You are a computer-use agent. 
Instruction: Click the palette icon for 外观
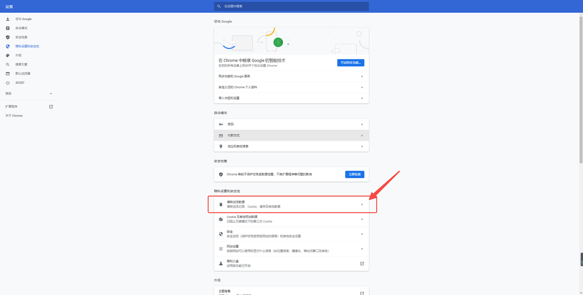click(x=8, y=56)
